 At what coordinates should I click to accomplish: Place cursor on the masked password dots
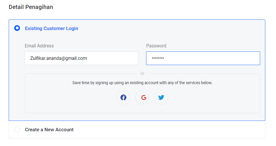click(x=158, y=58)
